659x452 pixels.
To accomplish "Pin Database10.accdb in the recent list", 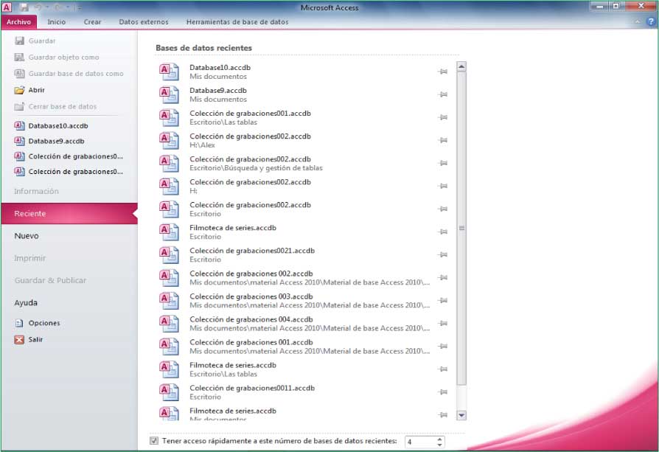I will (442, 72).
